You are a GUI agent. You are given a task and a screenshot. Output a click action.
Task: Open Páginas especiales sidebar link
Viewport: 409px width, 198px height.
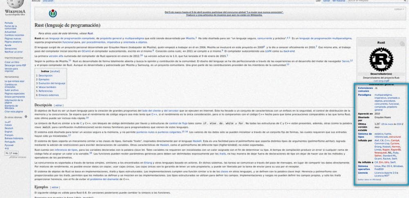14,94
